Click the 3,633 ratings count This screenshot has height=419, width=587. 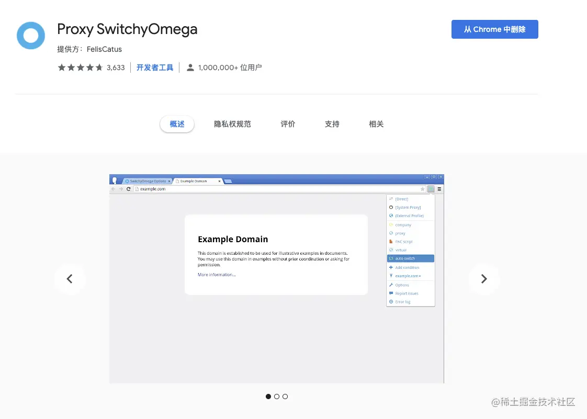116,67
